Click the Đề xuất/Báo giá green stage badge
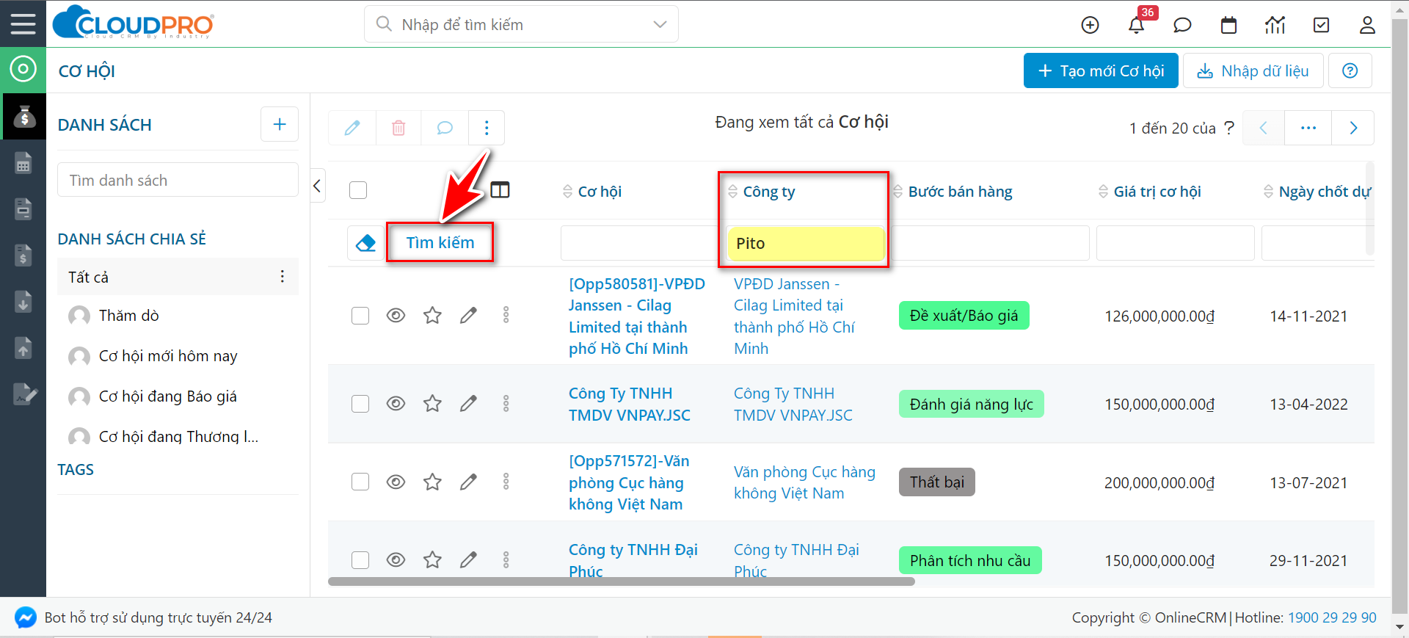Image resolution: width=1409 pixels, height=638 pixels. (964, 316)
